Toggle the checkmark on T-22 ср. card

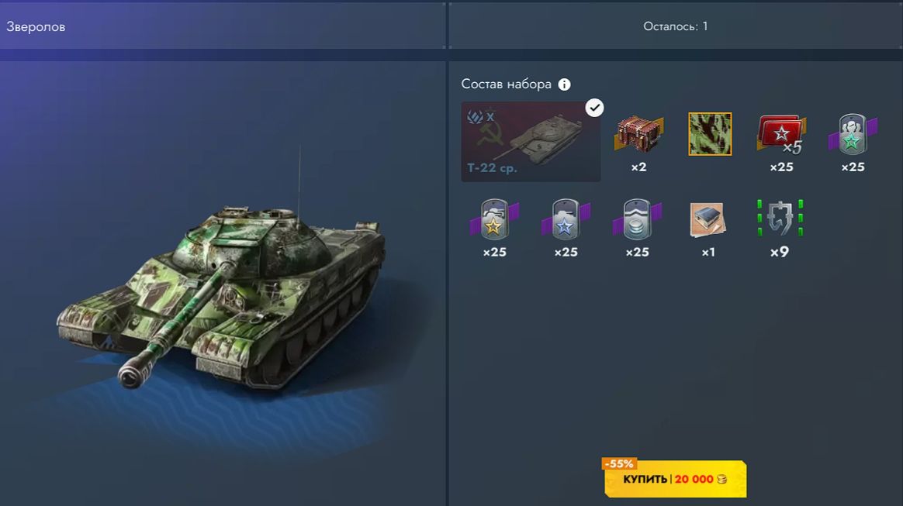coord(594,108)
